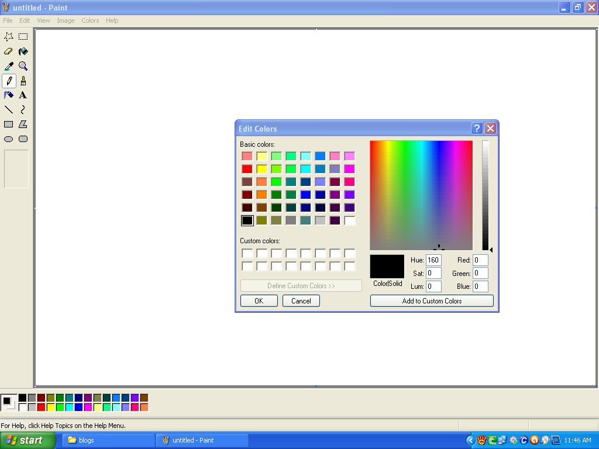
Task: Click the Red value field
Action: coord(481,260)
